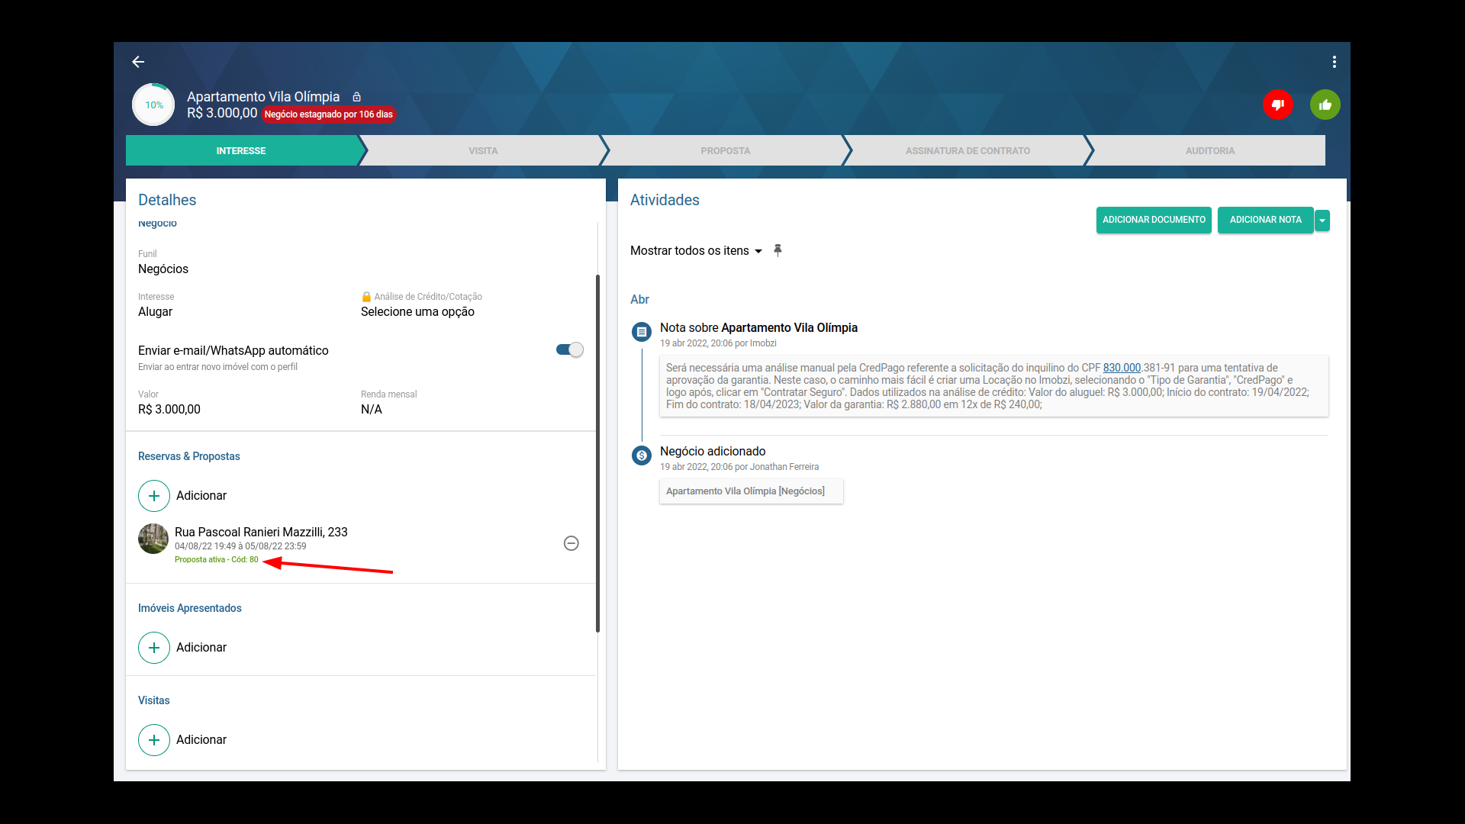Toggle Enviar e-mail/WhatsApp automático switch
This screenshot has width=1465, height=824.
click(569, 349)
